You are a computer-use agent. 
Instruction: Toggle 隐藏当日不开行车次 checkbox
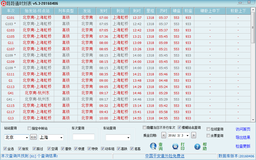click(144, 128)
